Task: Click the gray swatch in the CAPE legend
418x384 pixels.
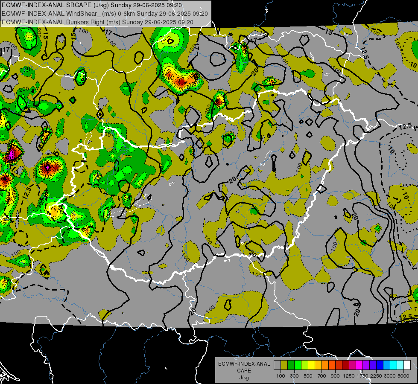Action: coord(277,365)
